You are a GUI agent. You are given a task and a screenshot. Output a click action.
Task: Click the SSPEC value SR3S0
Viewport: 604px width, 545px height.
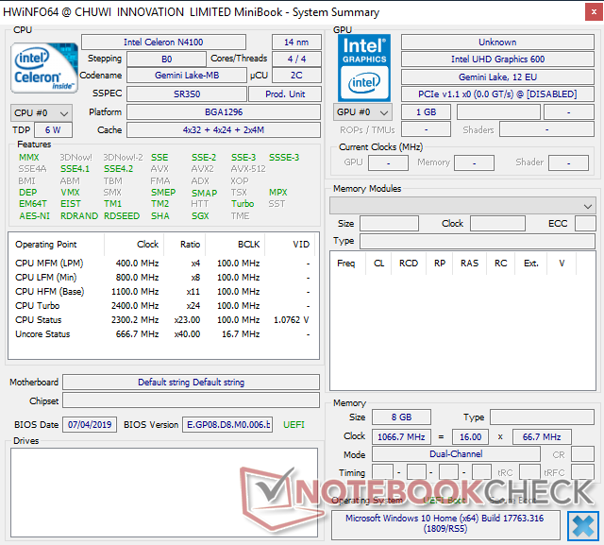187,94
